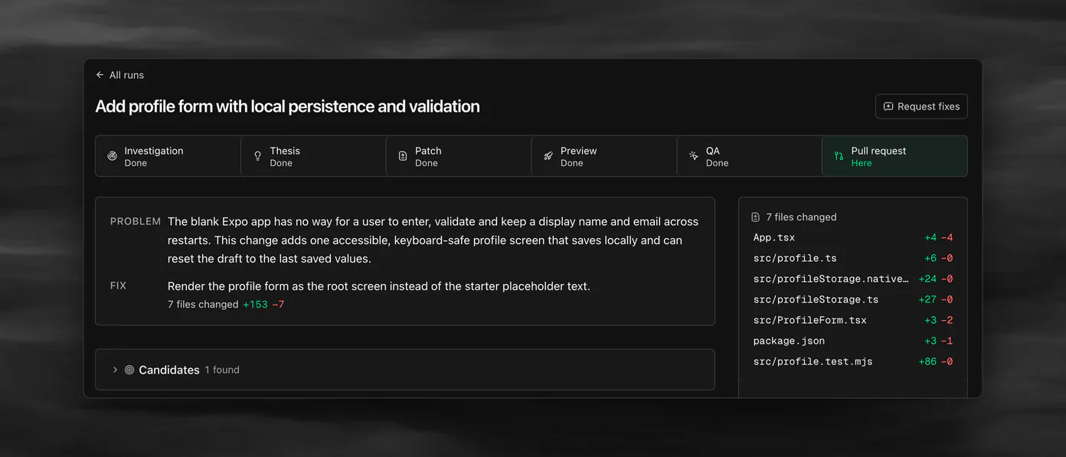Open src/ProfileForm.tsx in the file list

[x=852, y=321]
